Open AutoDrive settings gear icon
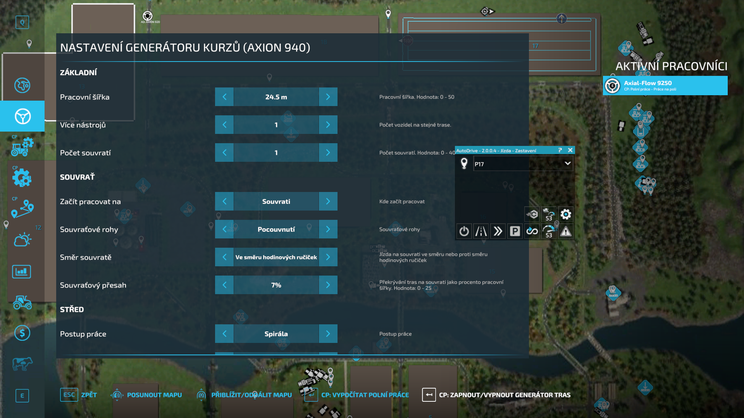The image size is (744, 418). click(x=566, y=214)
